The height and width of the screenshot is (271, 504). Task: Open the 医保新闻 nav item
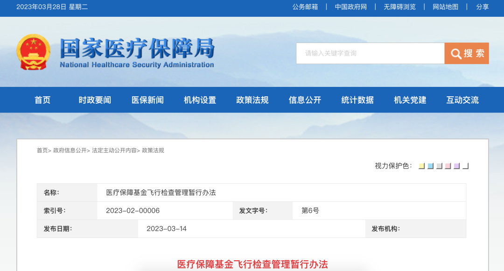(147, 100)
